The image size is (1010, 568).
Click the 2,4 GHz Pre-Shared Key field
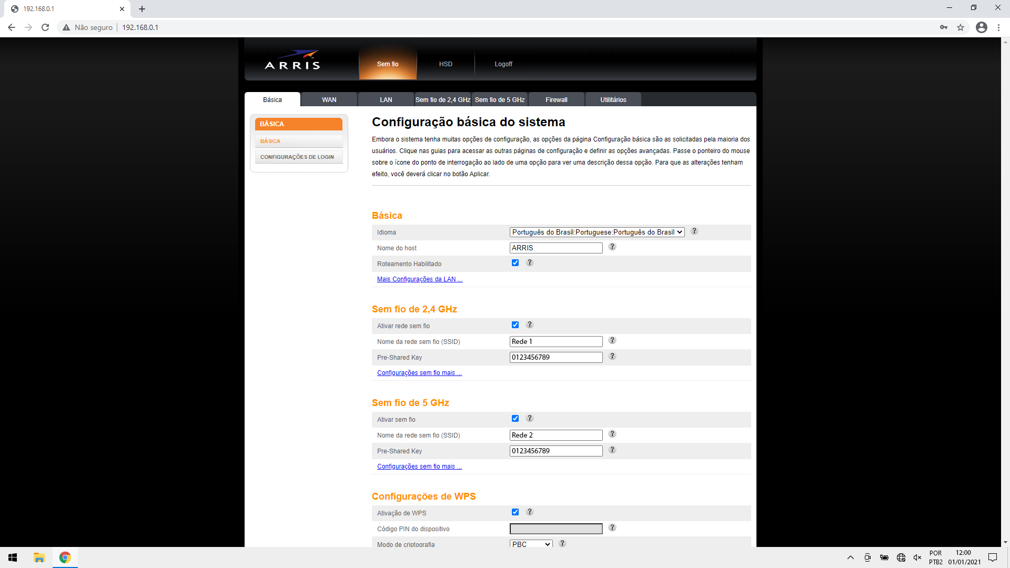coord(556,357)
